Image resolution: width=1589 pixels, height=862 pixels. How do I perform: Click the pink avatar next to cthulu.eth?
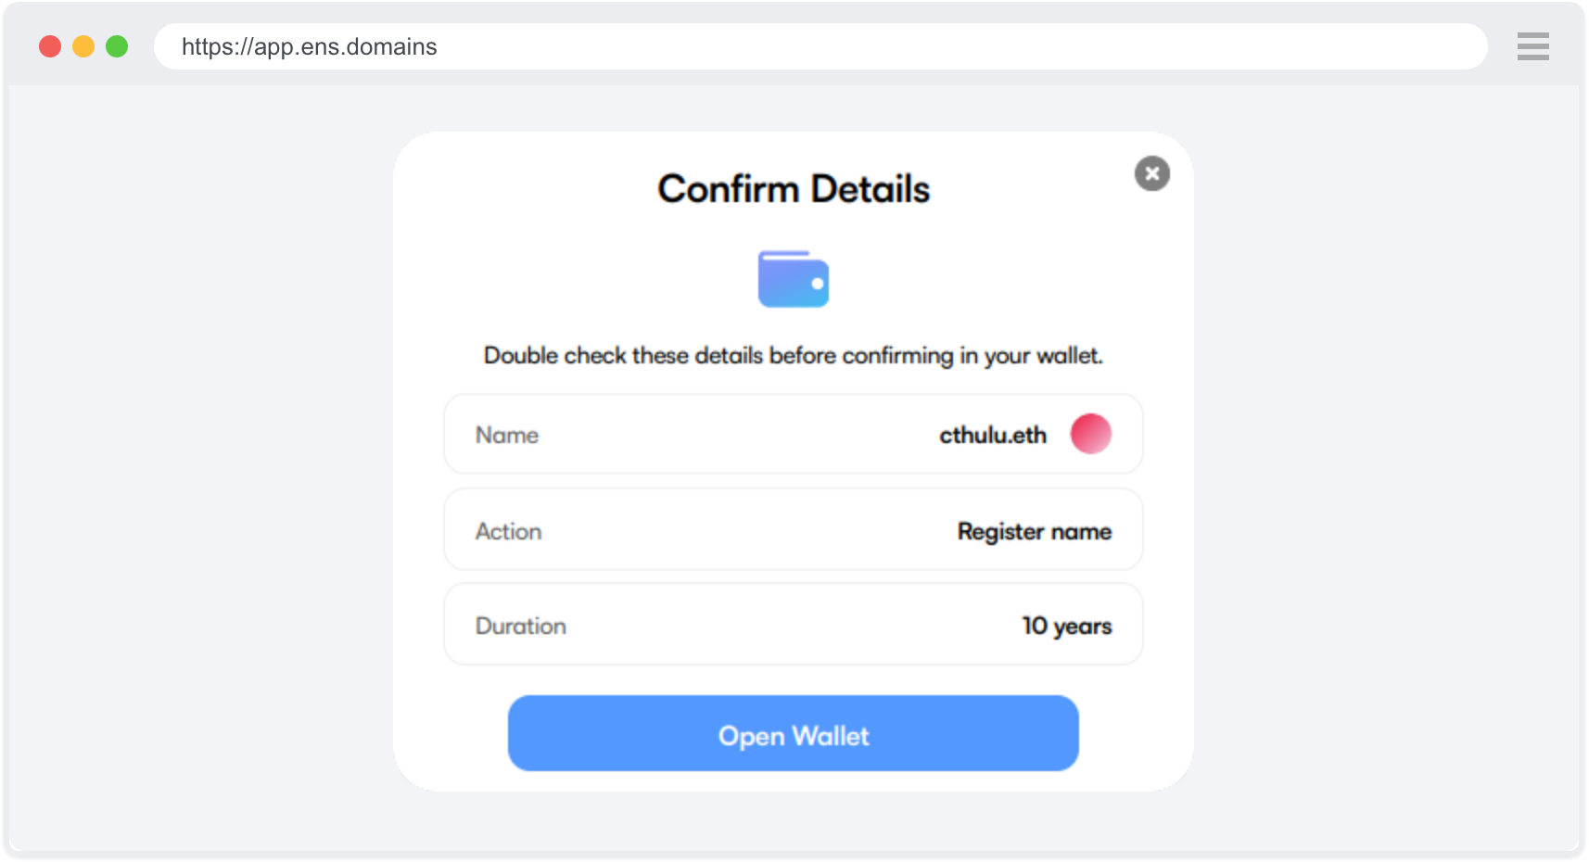tap(1090, 434)
